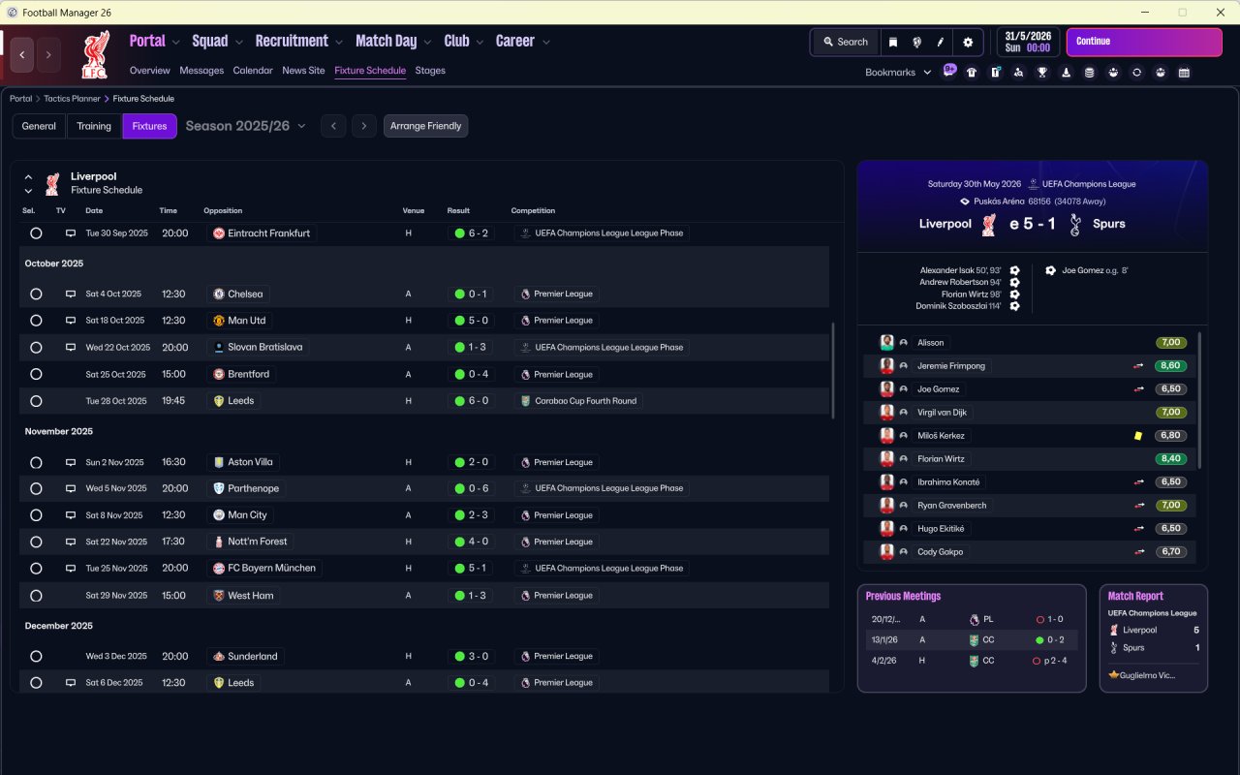This screenshot has height=775, width=1240.
Task: Click the exclamation notice icon in bookmarks bar
Action: coord(995,73)
